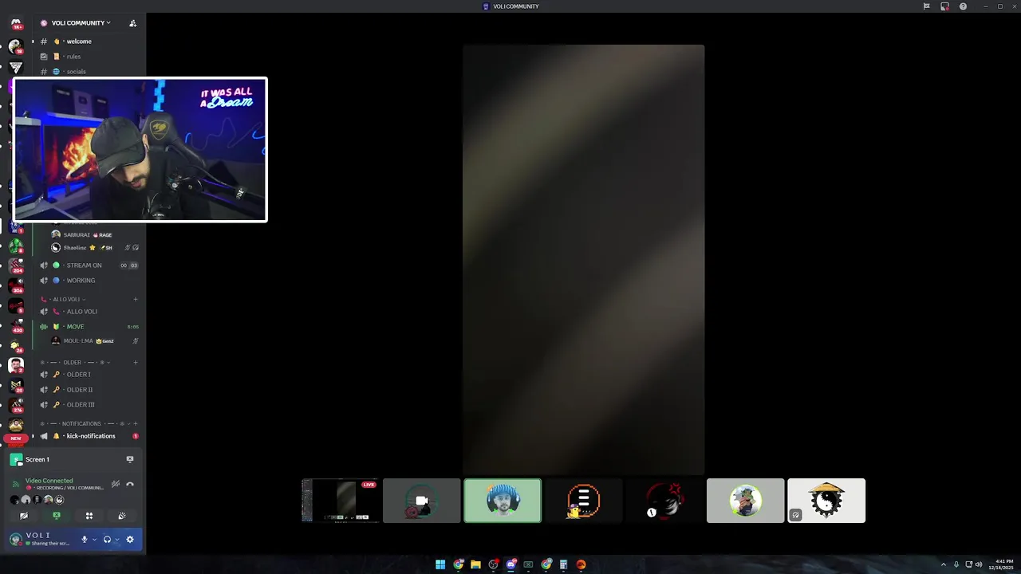Focus the webcam overlay video

click(x=140, y=149)
